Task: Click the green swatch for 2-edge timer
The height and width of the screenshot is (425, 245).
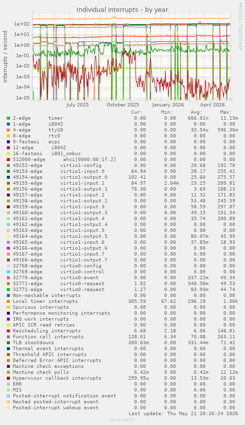Action: click(8, 118)
